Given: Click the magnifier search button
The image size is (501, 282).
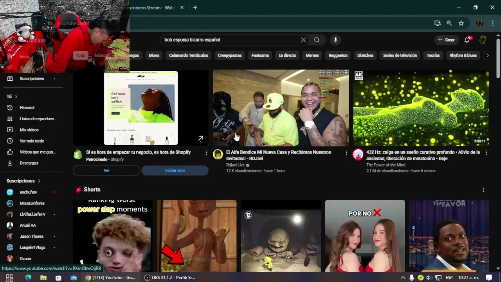Looking at the screenshot, I should tap(317, 40).
